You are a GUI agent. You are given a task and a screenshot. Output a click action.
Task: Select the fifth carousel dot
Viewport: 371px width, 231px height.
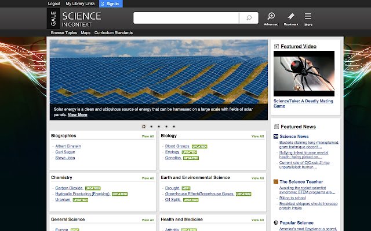click(x=174, y=126)
